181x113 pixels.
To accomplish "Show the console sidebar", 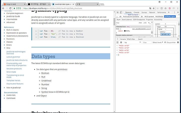I will [x=117, y=42].
